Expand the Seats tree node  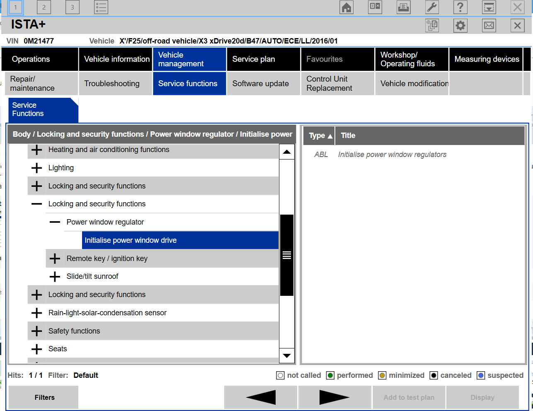37,349
